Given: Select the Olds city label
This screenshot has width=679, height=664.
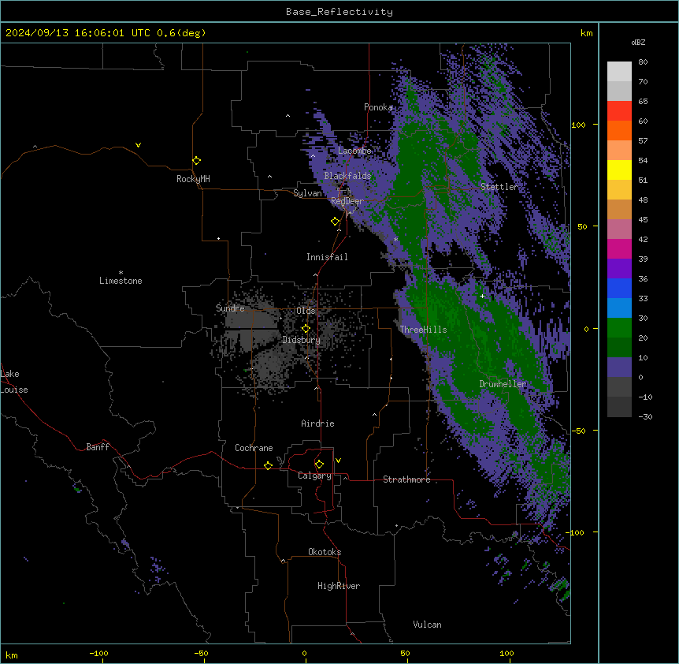Looking at the screenshot, I should (306, 311).
